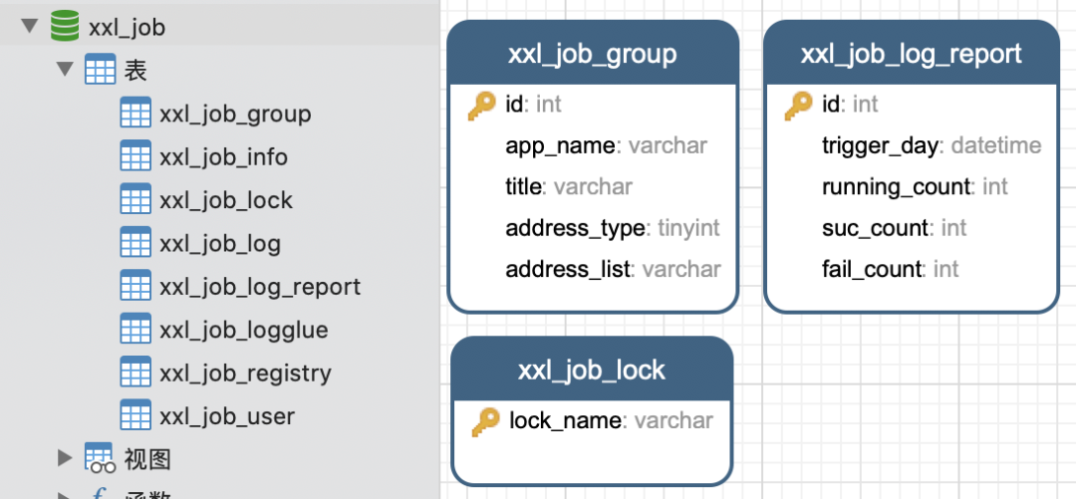Click the table icon beside xxl_job_info

click(x=135, y=156)
